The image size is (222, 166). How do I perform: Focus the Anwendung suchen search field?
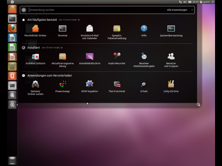pos(96,10)
